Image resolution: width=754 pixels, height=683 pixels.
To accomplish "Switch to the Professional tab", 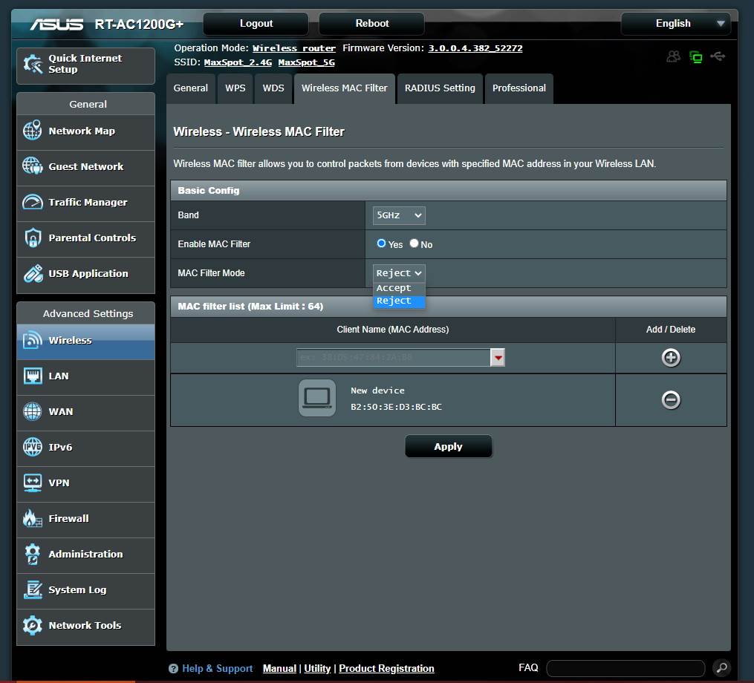I will coord(519,88).
